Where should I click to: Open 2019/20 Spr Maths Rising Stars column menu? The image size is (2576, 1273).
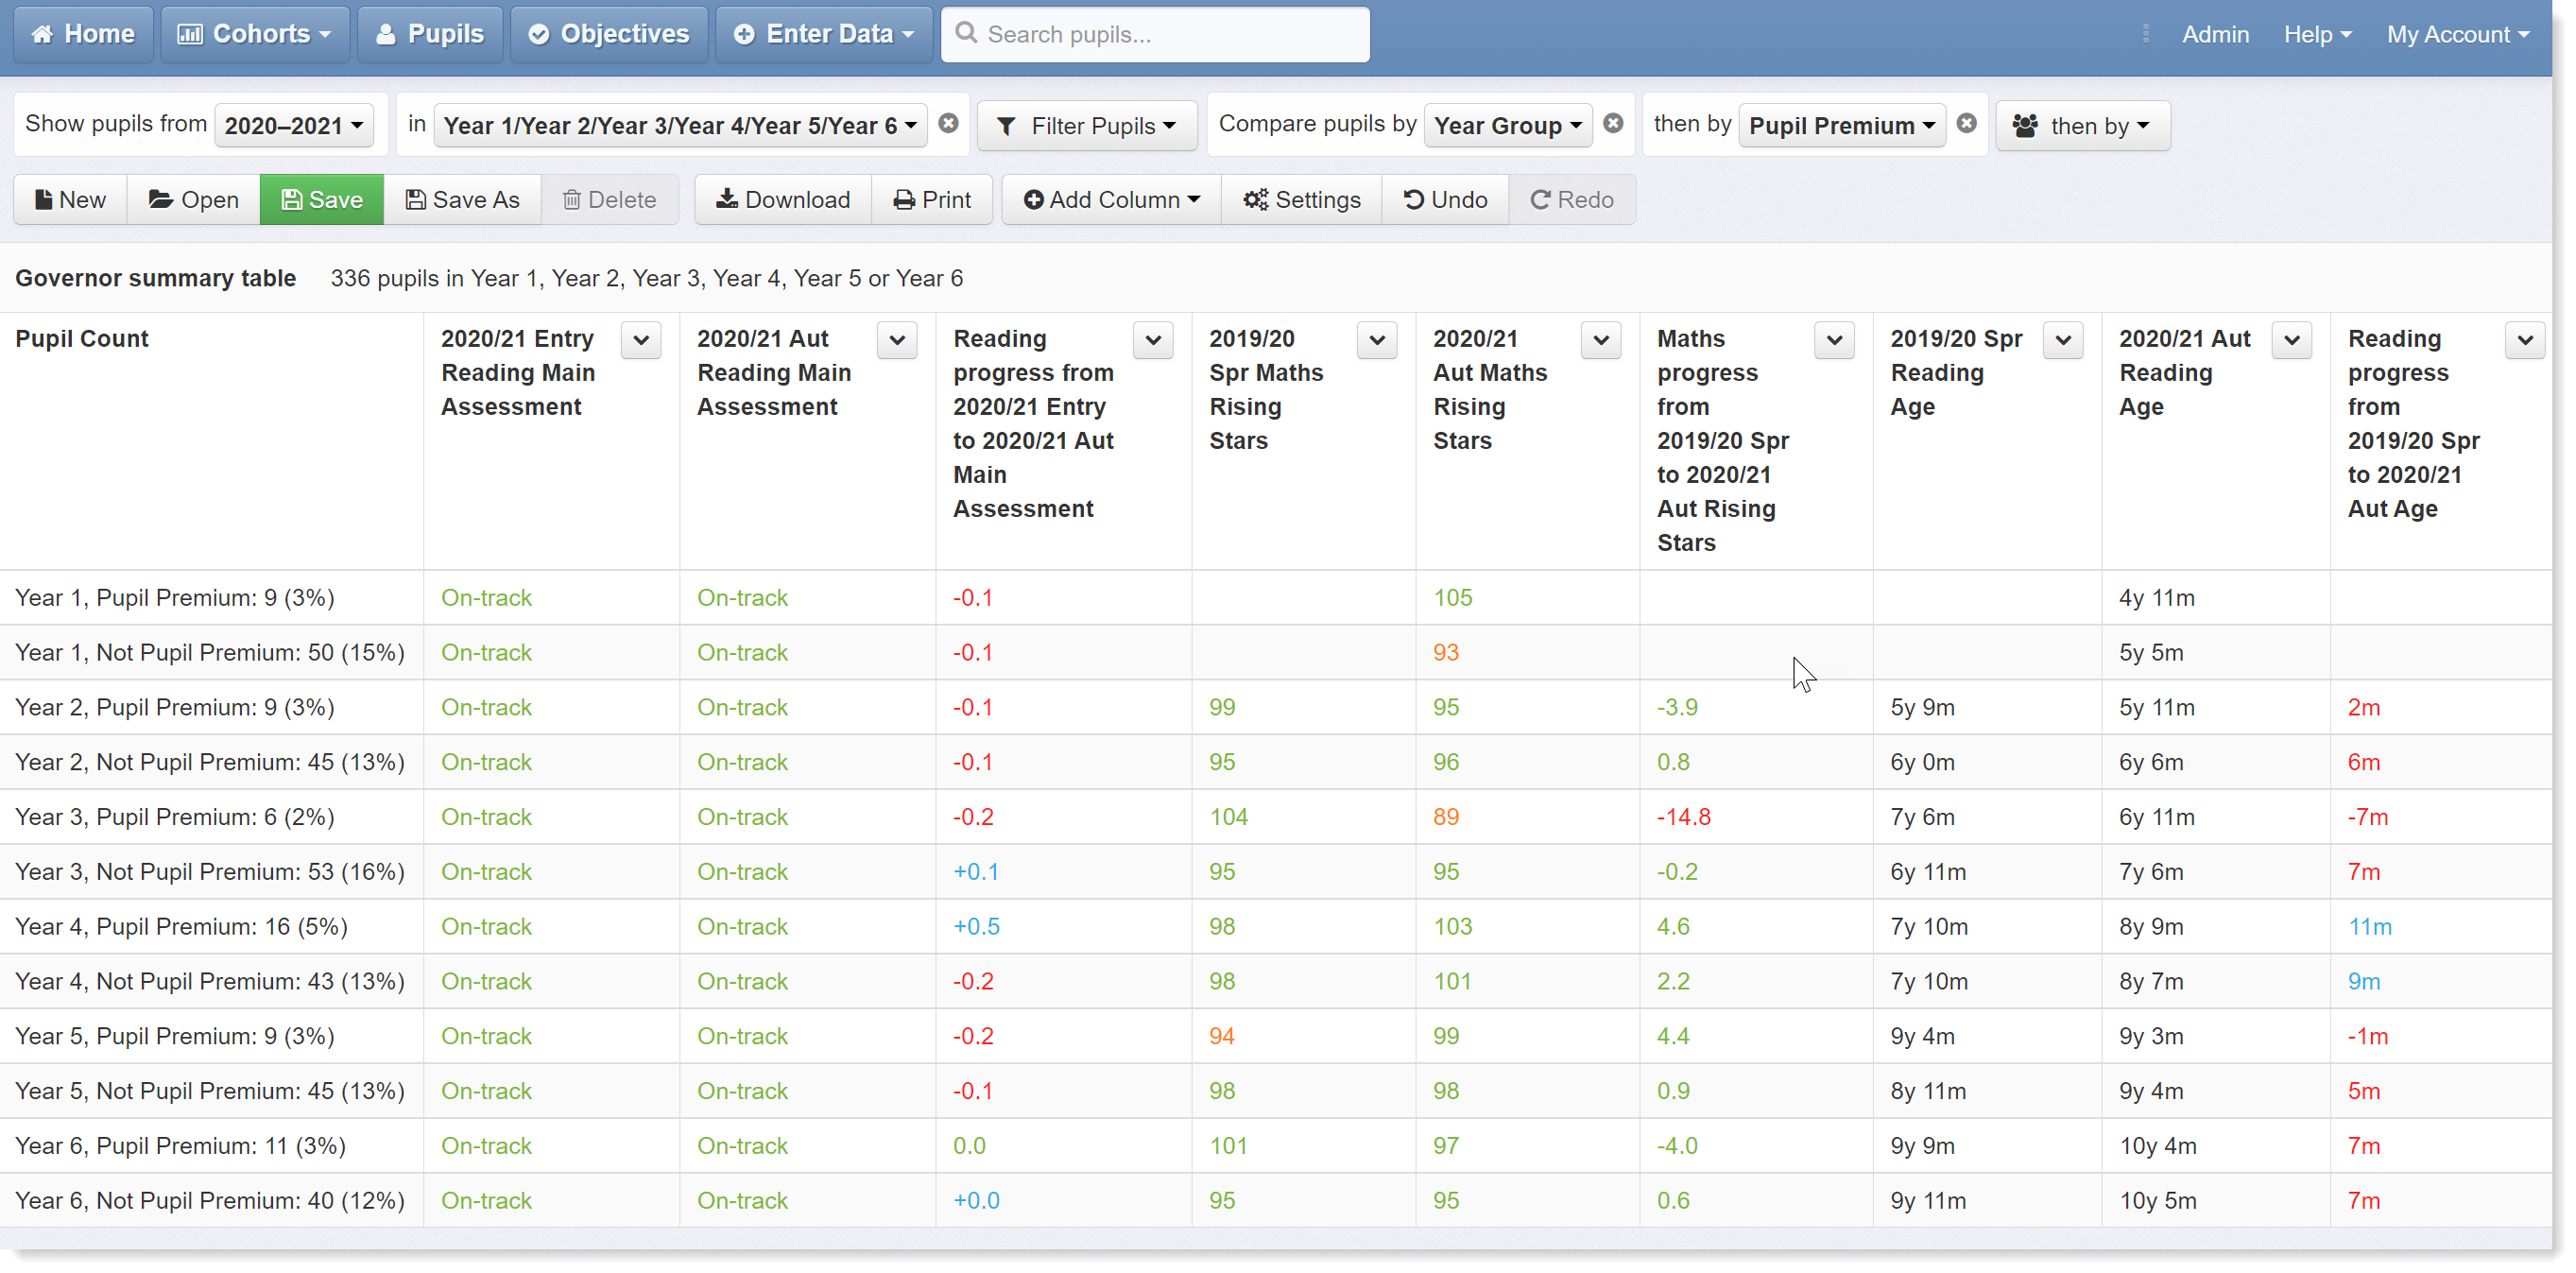click(x=1377, y=340)
